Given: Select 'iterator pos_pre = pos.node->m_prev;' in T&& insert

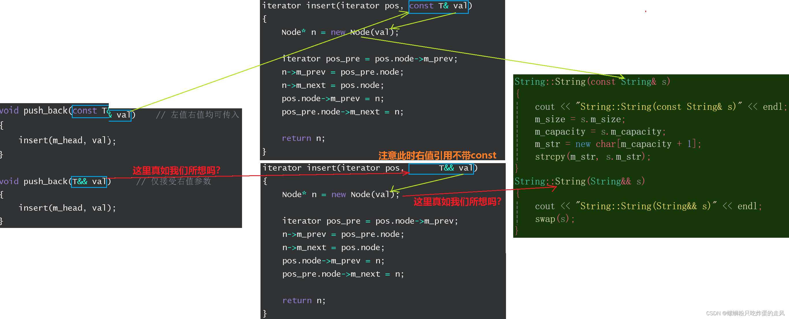Looking at the screenshot, I should pyautogui.click(x=370, y=221).
